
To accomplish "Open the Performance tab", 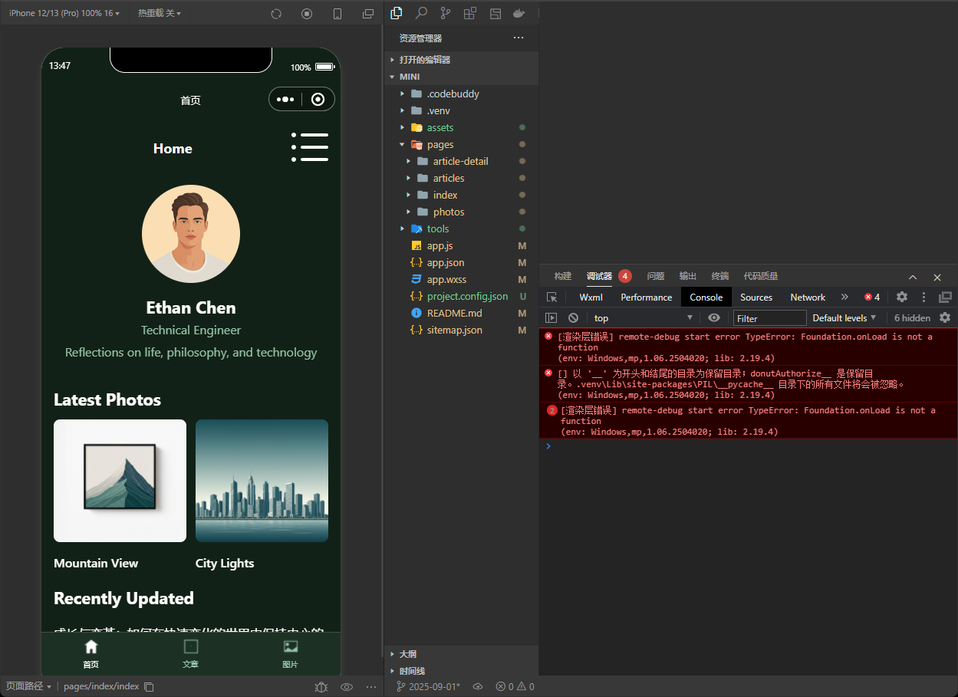I will [x=646, y=298].
